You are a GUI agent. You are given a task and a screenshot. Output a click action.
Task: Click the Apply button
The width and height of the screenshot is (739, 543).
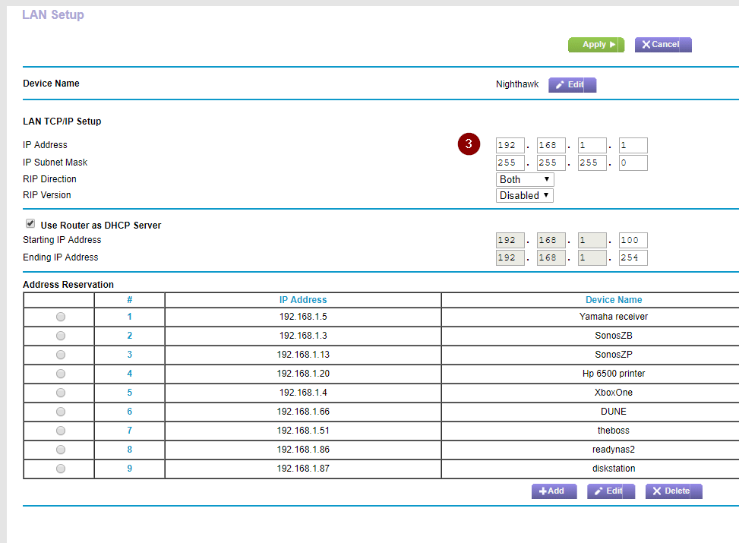coord(595,45)
